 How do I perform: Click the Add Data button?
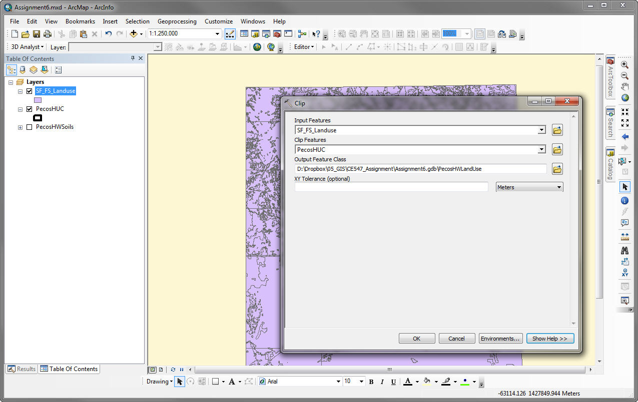(133, 34)
